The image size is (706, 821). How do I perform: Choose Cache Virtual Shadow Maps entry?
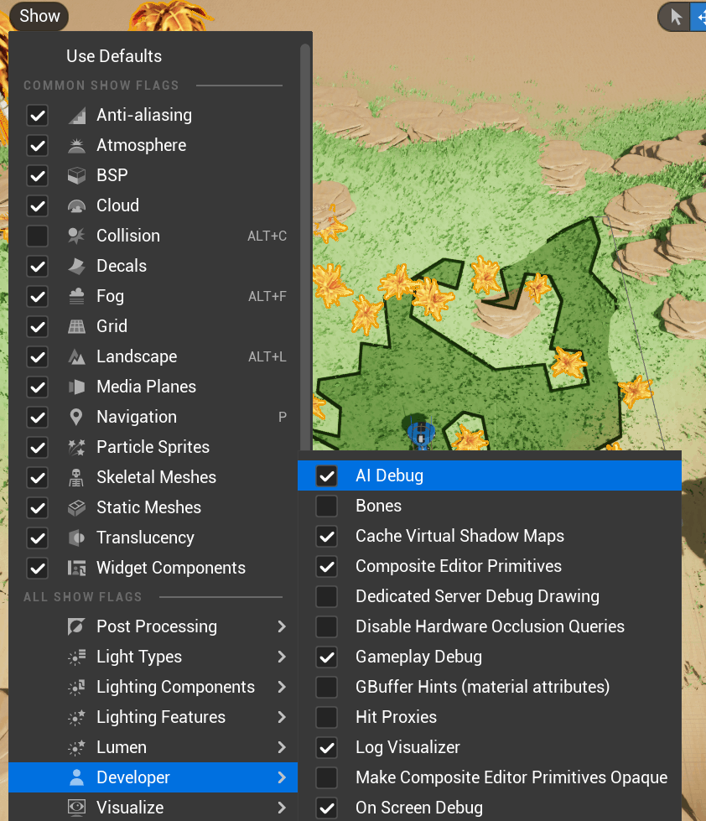(490, 536)
